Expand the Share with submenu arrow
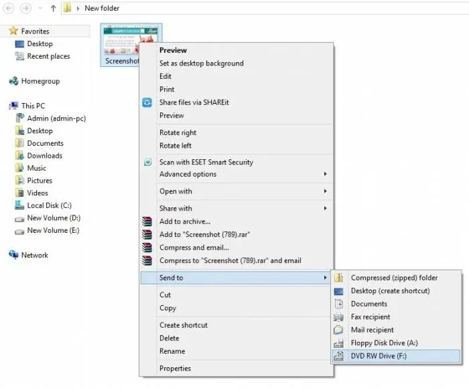 tap(326, 208)
